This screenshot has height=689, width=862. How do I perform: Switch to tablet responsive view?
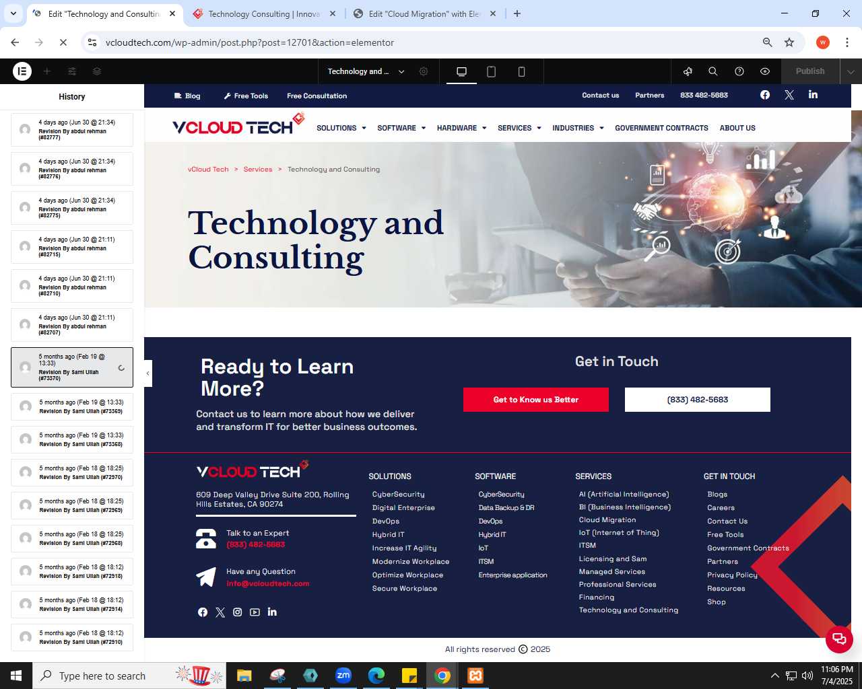pyautogui.click(x=492, y=71)
